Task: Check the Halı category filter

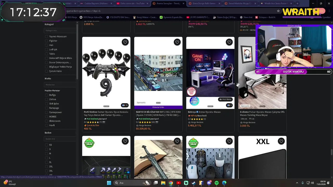Action: coord(46,45)
